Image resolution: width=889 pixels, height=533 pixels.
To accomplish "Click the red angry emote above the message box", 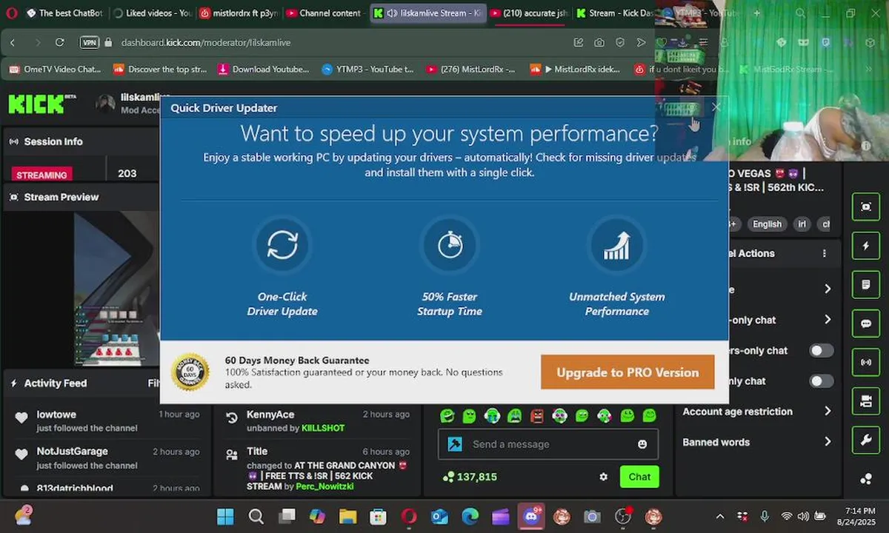I will pyautogui.click(x=537, y=416).
